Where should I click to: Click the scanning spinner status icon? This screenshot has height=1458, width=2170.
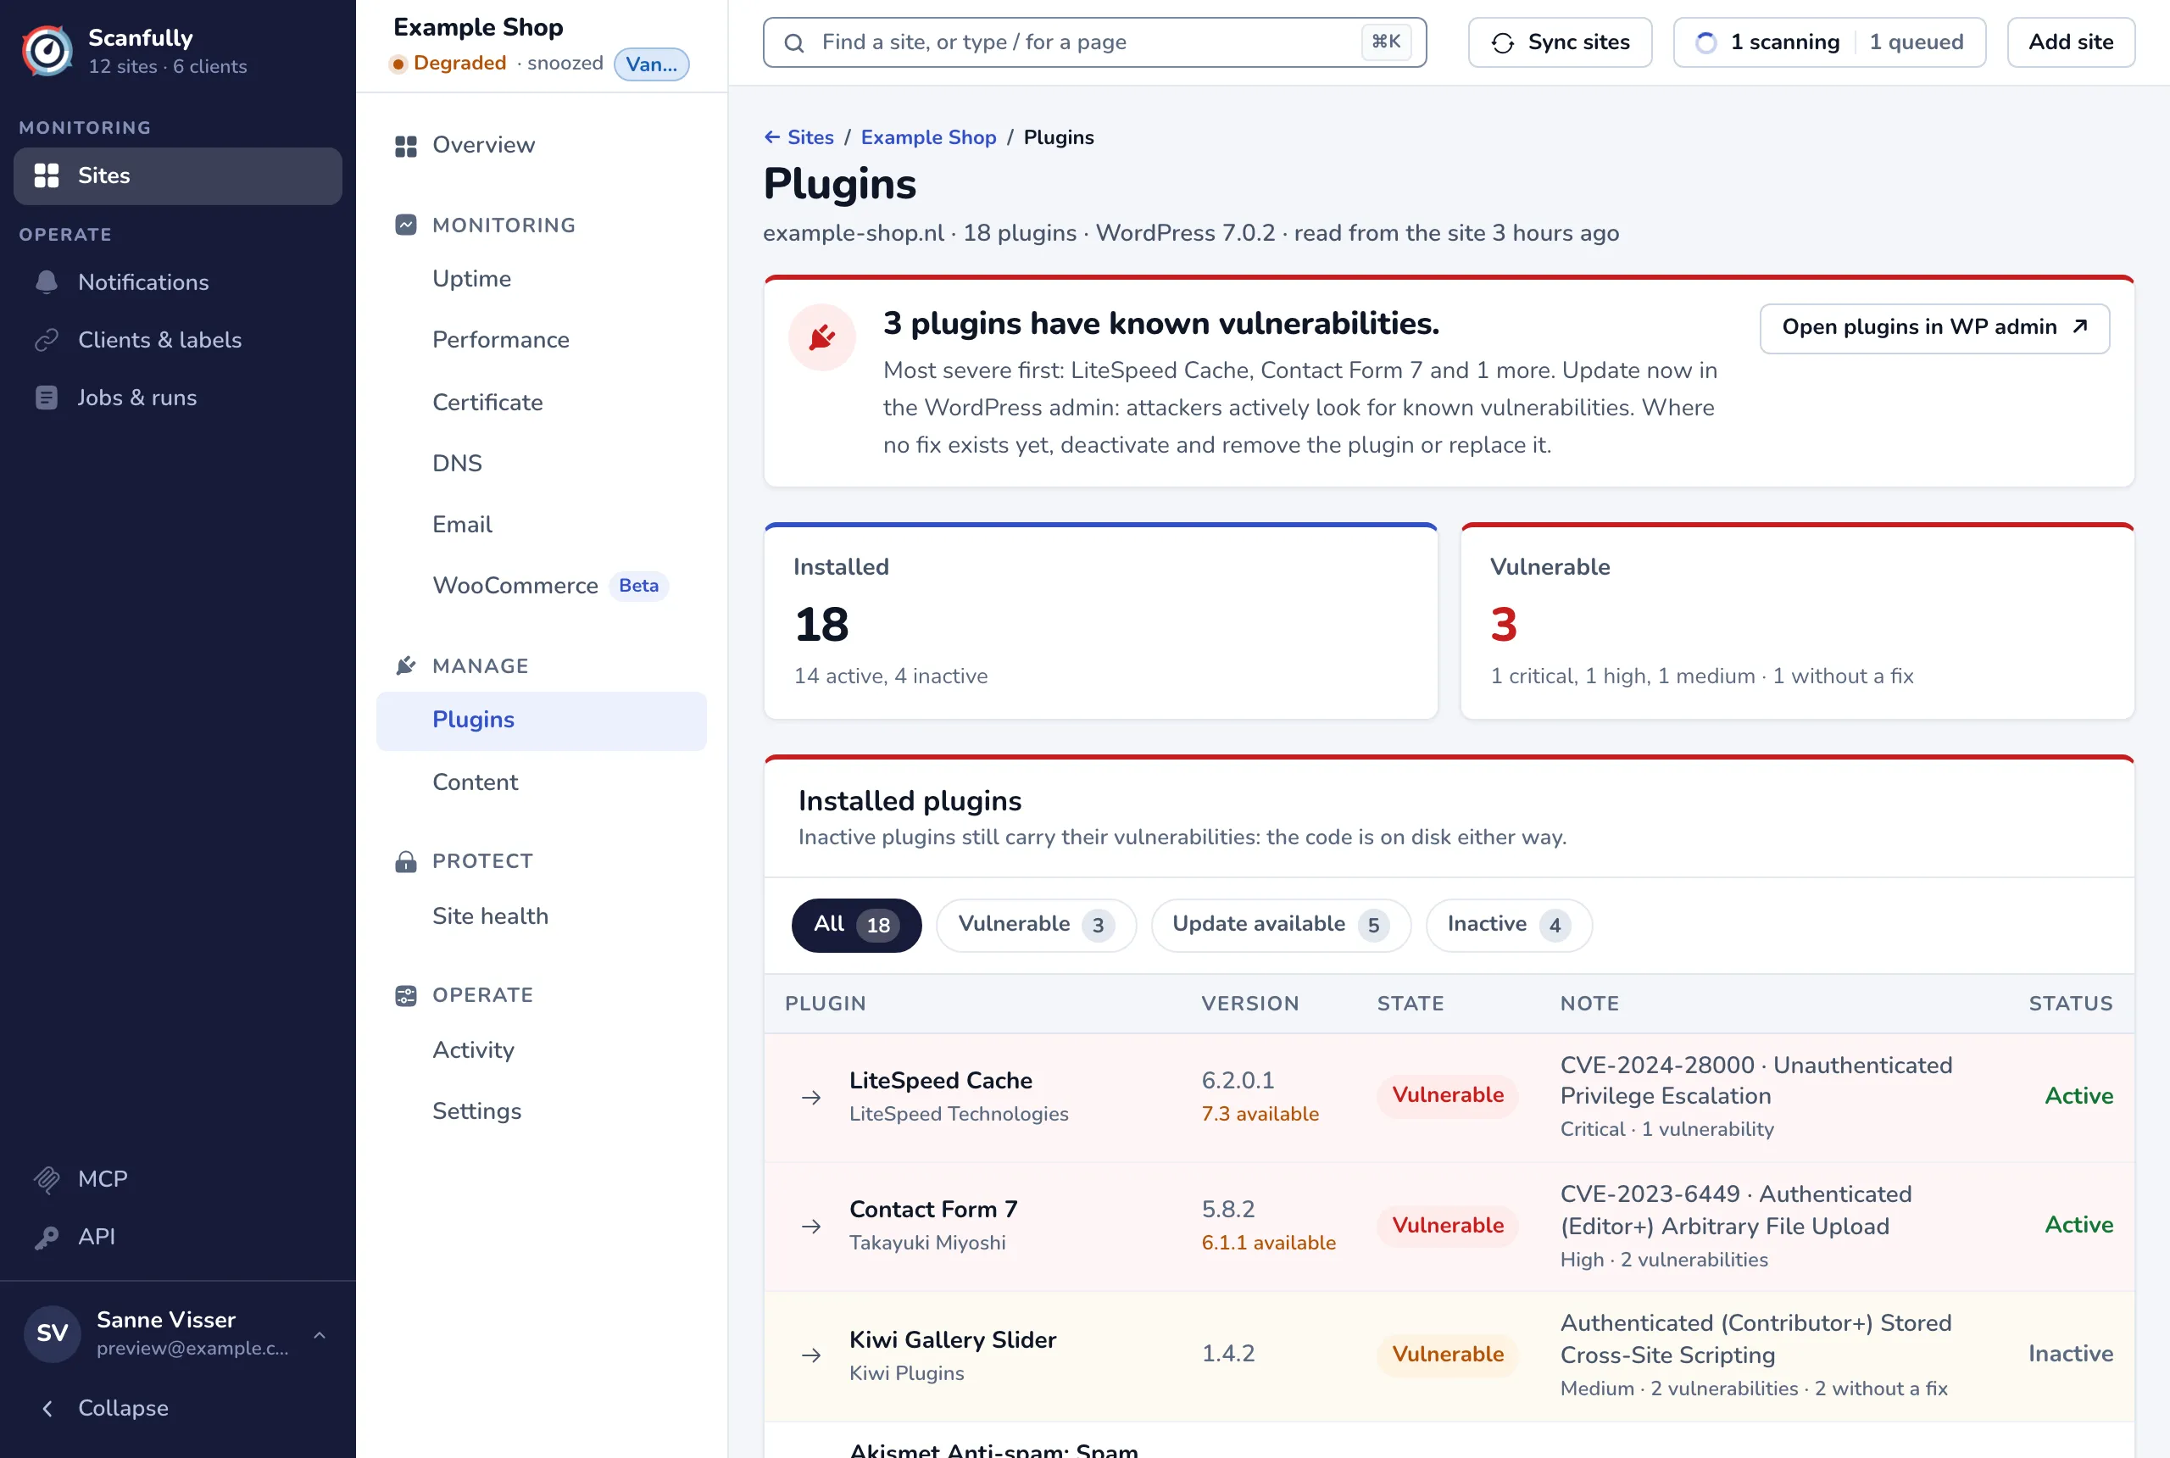tap(1705, 42)
